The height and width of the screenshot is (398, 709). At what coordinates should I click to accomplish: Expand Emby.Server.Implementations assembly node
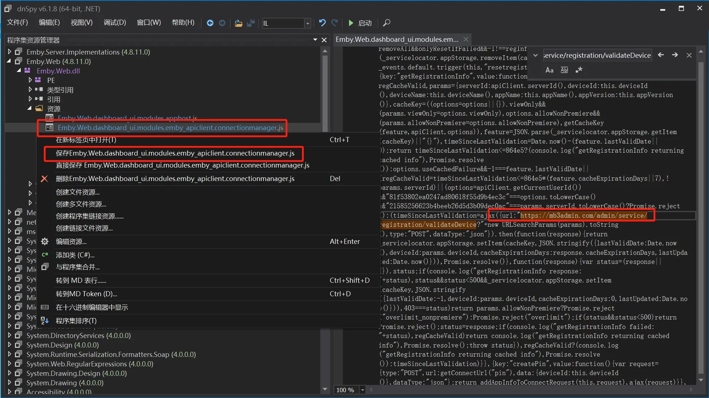pyautogui.click(x=9, y=52)
